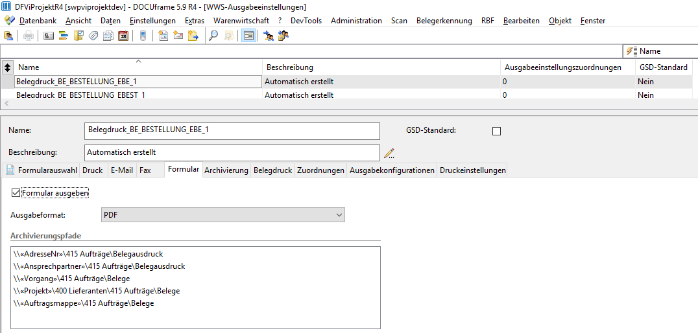Click the database users toolbar icon

tap(8, 36)
